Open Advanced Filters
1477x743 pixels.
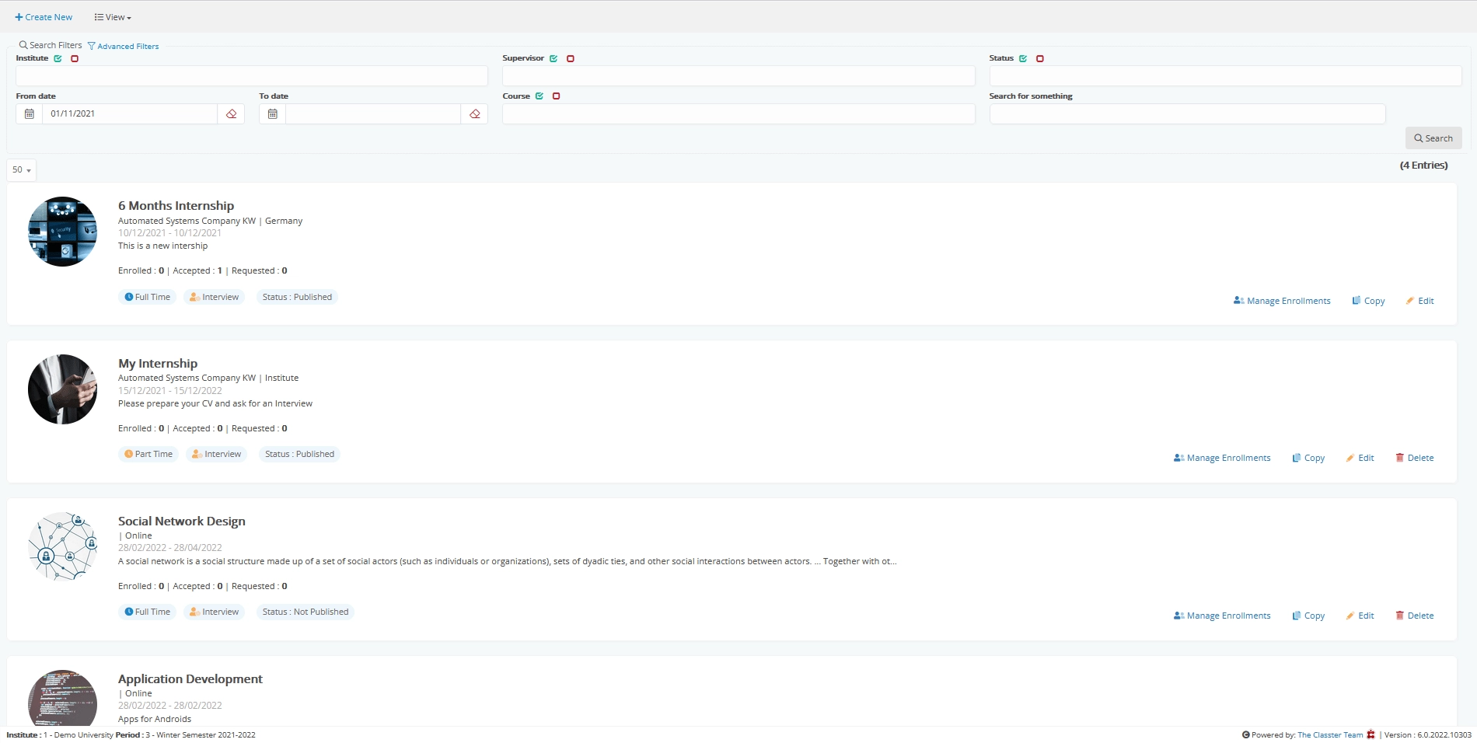point(124,46)
